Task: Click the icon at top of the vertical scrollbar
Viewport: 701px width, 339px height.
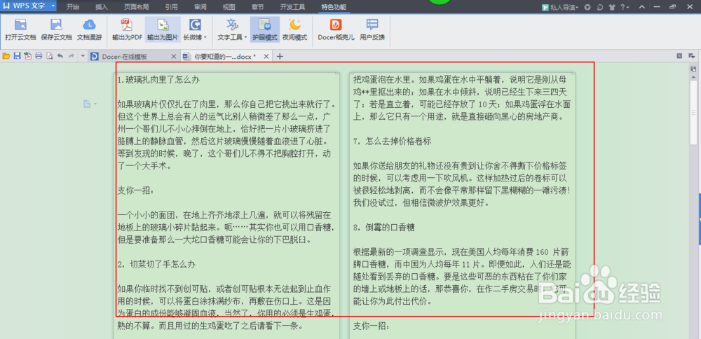Action: coord(693,69)
